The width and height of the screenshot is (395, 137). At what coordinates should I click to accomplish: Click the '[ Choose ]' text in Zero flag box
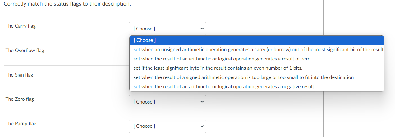(144, 102)
